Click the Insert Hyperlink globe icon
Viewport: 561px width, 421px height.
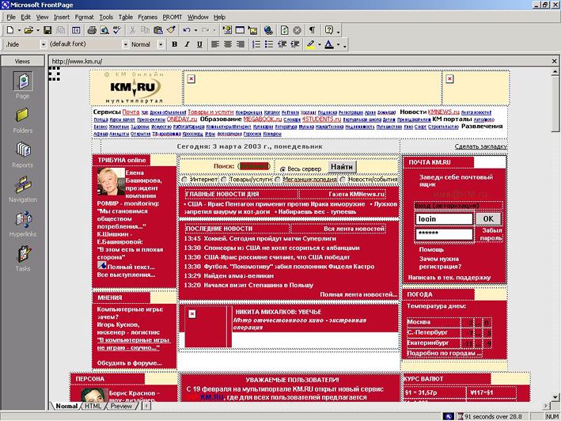[x=268, y=30]
